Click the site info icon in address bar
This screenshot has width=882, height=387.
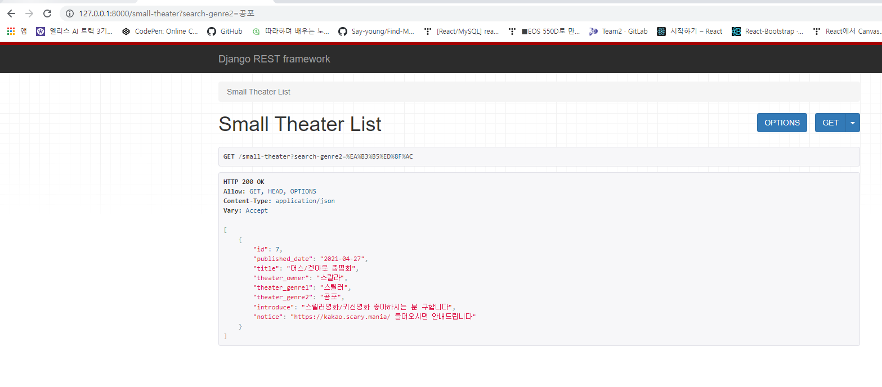click(70, 13)
